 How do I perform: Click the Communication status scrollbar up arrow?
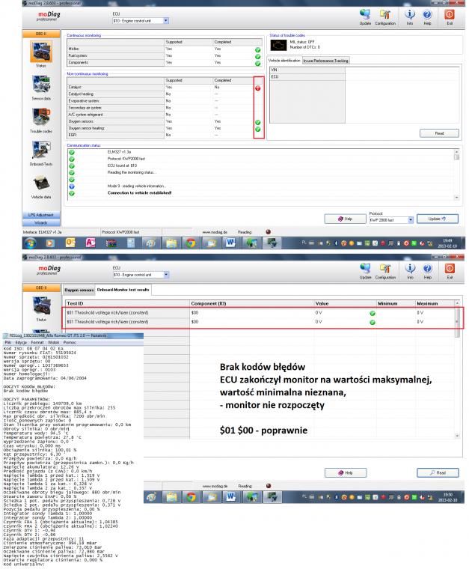456,151
